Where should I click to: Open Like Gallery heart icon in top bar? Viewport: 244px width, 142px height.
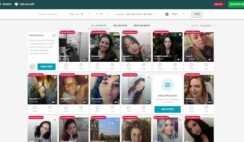(x=17, y=4)
